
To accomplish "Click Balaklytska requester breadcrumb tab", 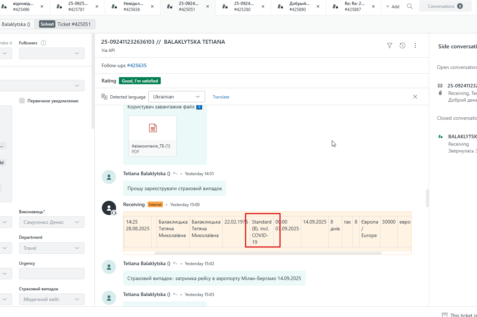I will (16, 24).
